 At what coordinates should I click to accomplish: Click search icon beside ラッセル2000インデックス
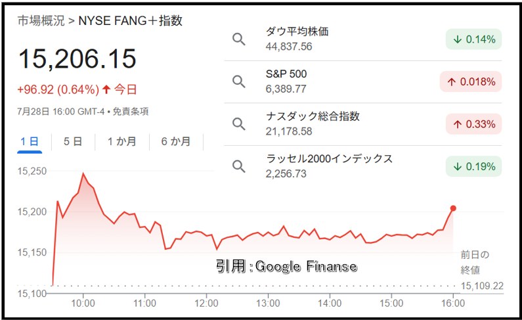click(x=239, y=166)
